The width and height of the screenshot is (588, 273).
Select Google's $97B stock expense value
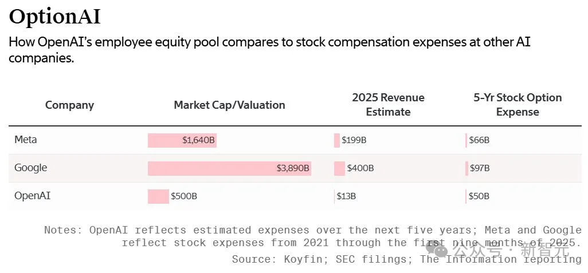click(479, 168)
